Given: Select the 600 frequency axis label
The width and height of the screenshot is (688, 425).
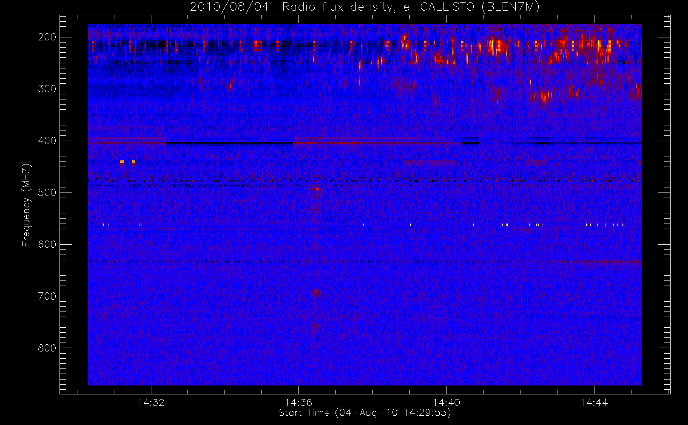Looking at the screenshot, I should (x=47, y=244).
